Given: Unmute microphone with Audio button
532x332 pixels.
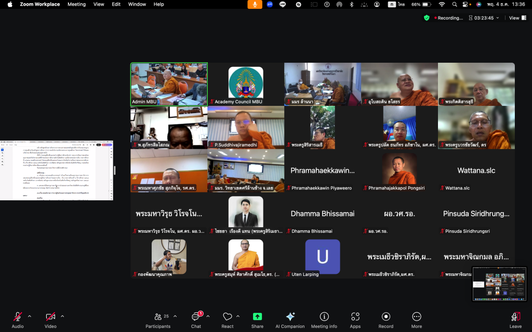Looking at the screenshot, I should point(18,320).
